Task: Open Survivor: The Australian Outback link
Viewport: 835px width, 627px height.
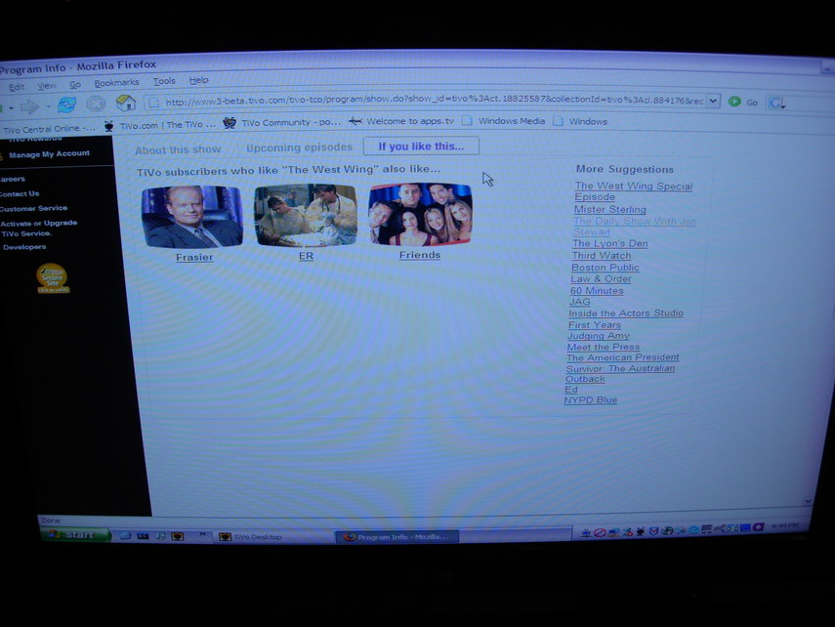Action: point(620,373)
